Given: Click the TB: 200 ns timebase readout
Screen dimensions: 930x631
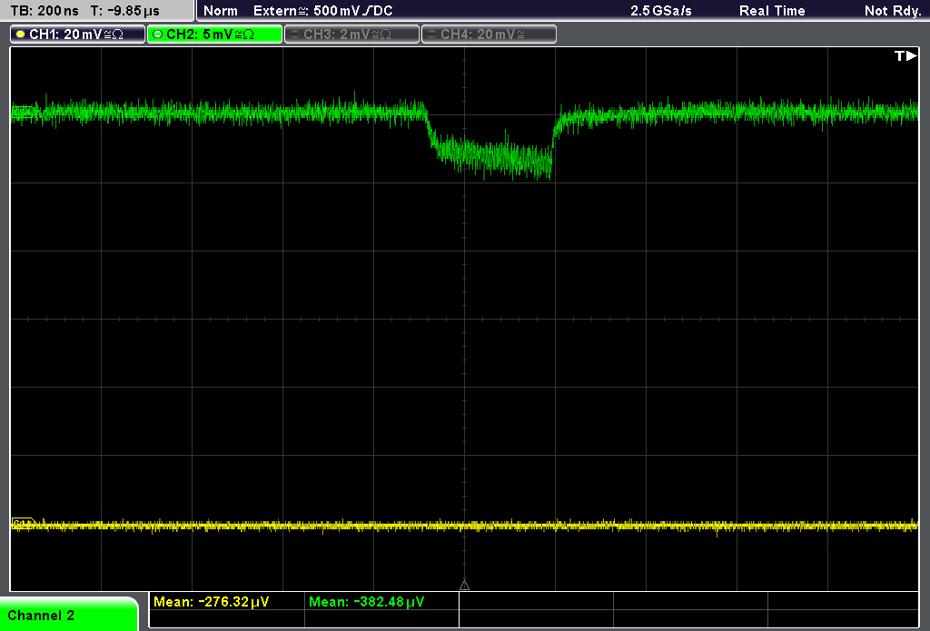Looking at the screenshot, I should tap(45, 11).
